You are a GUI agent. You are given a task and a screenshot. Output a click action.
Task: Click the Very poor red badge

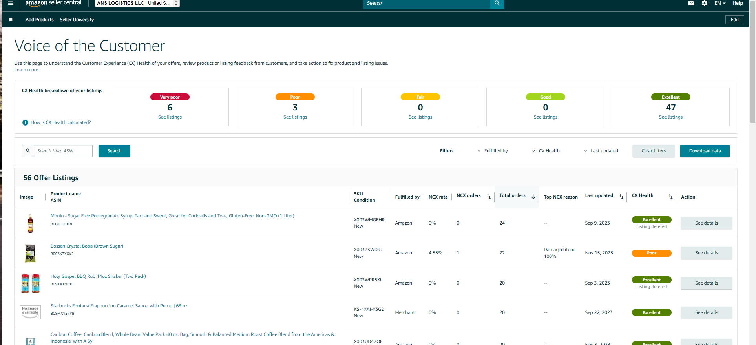tap(170, 97)
